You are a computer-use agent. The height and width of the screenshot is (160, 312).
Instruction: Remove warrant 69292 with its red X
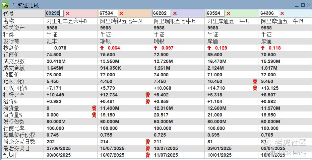coord(68,13)
